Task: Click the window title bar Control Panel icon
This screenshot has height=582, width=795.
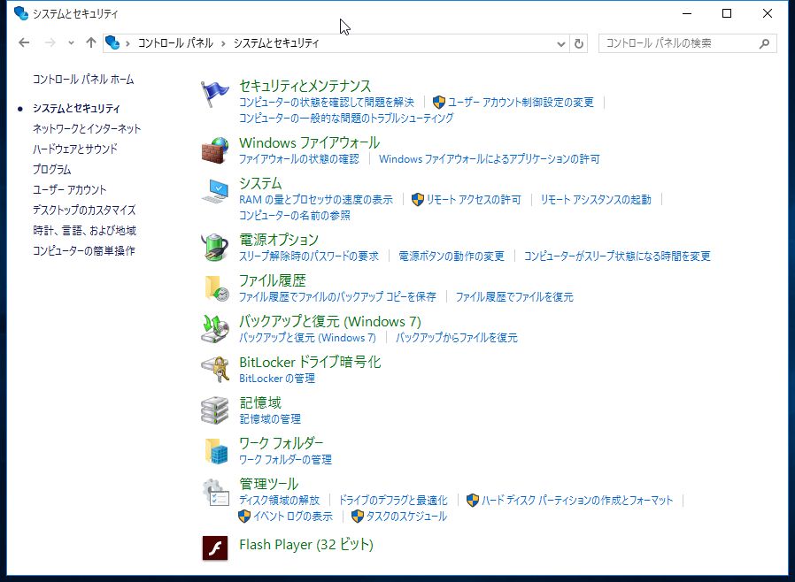Action: point(20,13)
